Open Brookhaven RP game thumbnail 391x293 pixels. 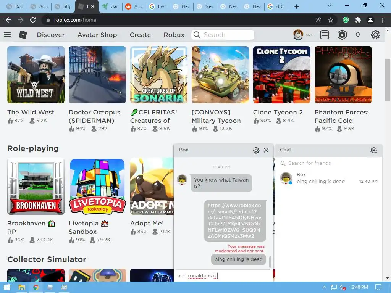pos(36,186)
